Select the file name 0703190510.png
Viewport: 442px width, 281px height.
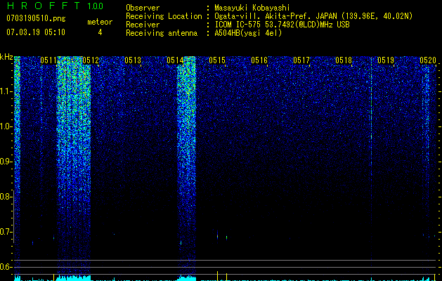coord(36,19)
